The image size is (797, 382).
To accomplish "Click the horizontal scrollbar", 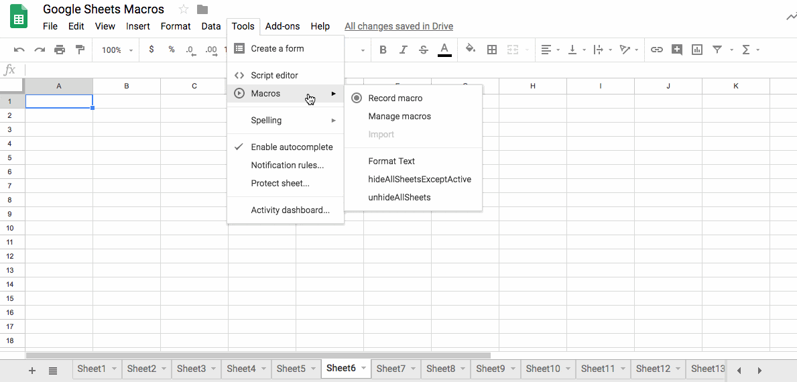I will pyautogui.click(x=258, y=356).
